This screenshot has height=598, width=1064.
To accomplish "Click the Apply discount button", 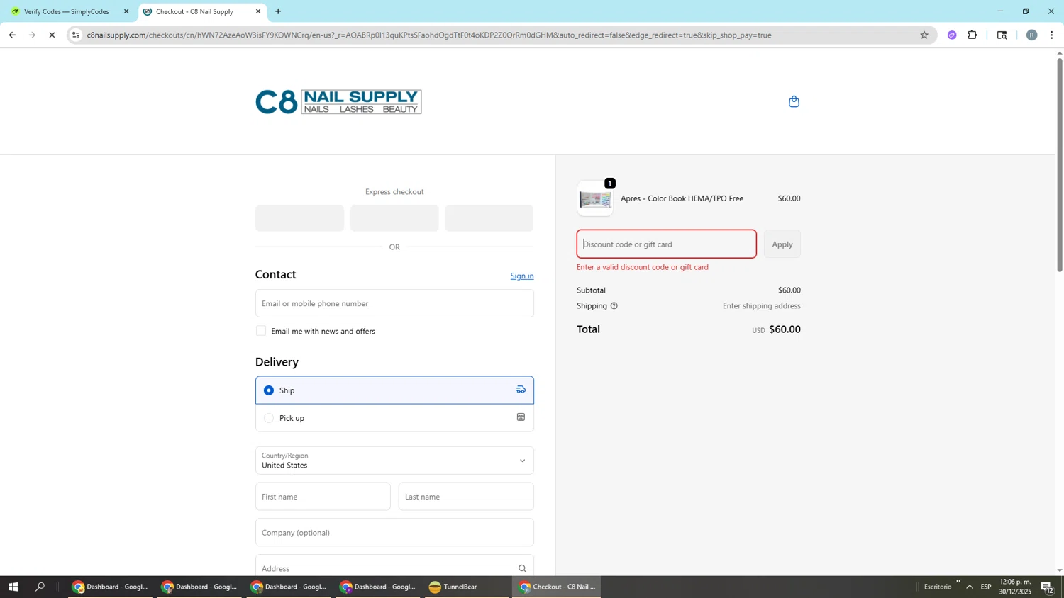I will tap(782, 244).
